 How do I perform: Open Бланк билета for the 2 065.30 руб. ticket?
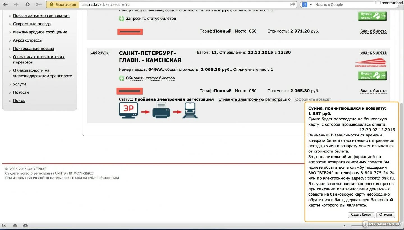pos(373,91)
